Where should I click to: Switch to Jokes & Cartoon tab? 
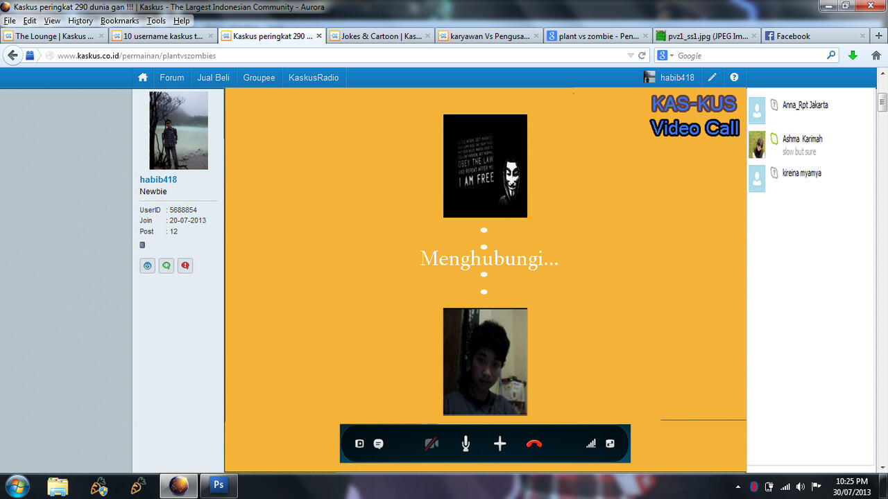click(x=381, y=36)
